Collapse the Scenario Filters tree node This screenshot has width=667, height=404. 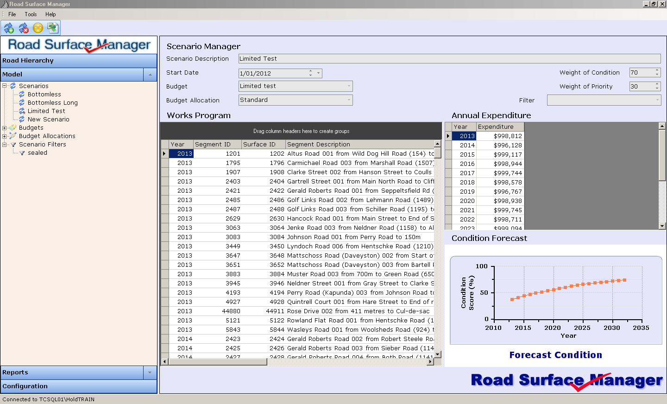[x=4, y=145]
